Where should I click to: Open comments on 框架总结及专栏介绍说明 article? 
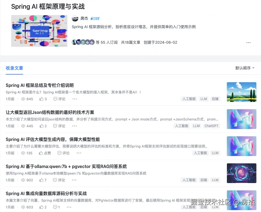[59, 99]
